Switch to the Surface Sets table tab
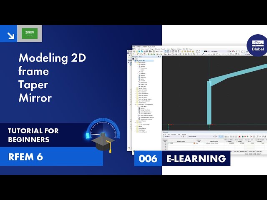This screenshot has width=267, height=200. pos(252,151)
